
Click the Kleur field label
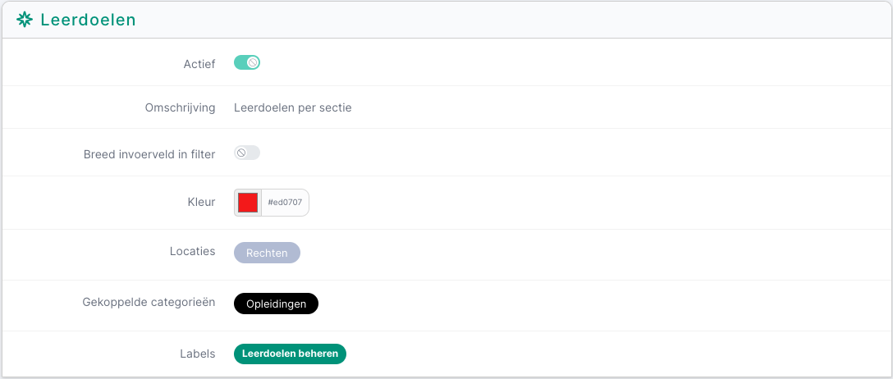tap(202, 202)
